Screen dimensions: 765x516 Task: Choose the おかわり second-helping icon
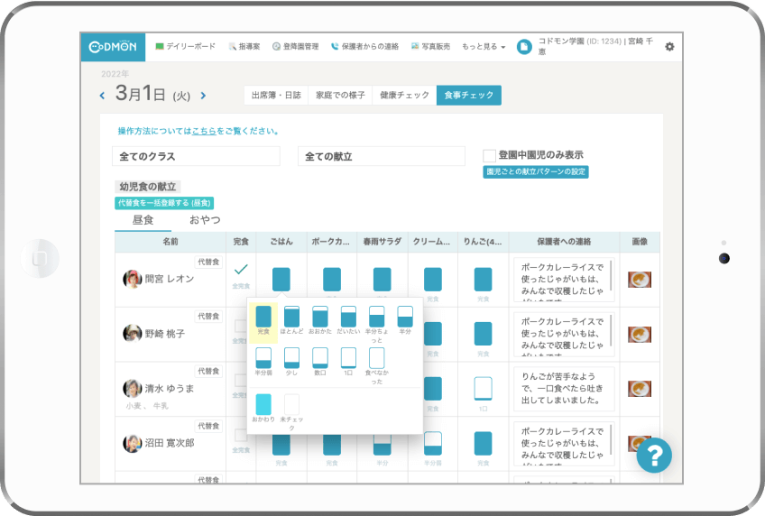pos(263,404)
